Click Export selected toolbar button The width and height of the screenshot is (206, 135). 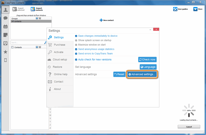18,9
